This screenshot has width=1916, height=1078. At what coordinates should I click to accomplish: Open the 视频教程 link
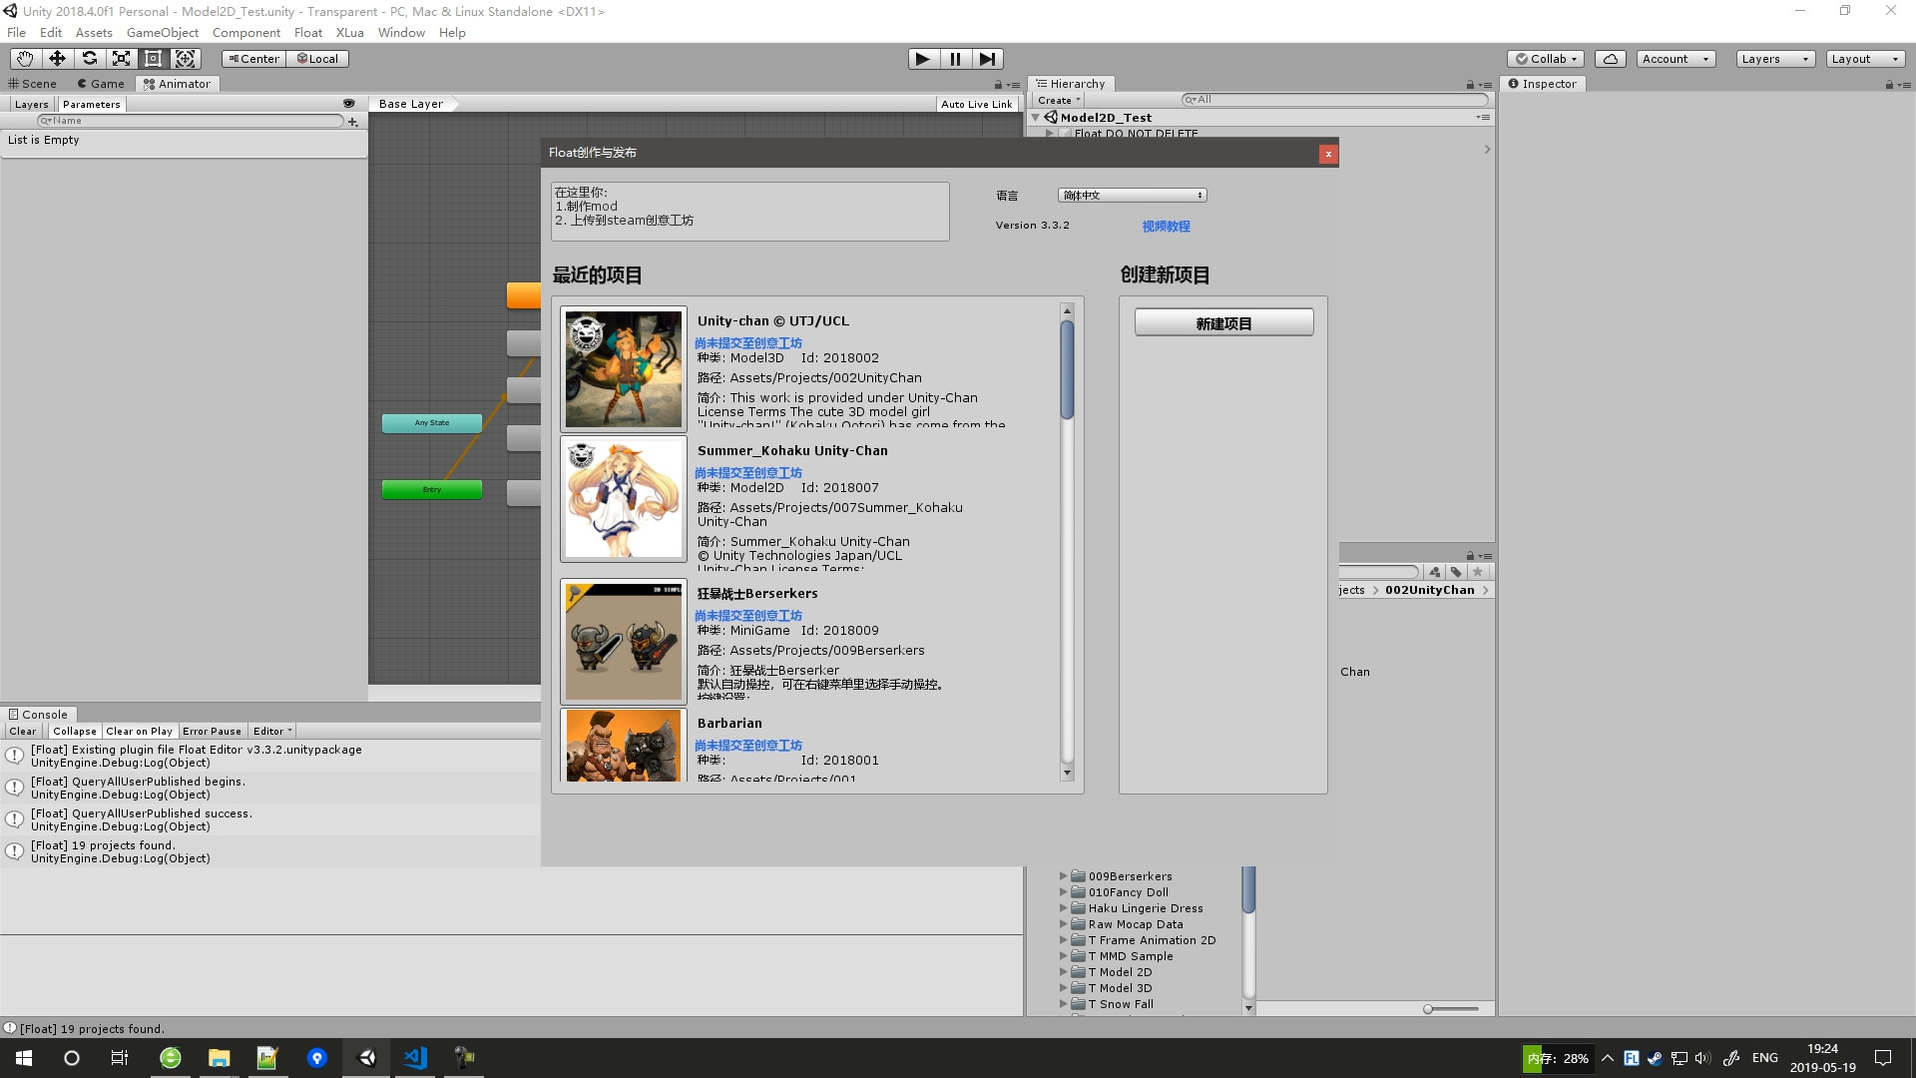pyautogui.click(x=1166, y=227)
